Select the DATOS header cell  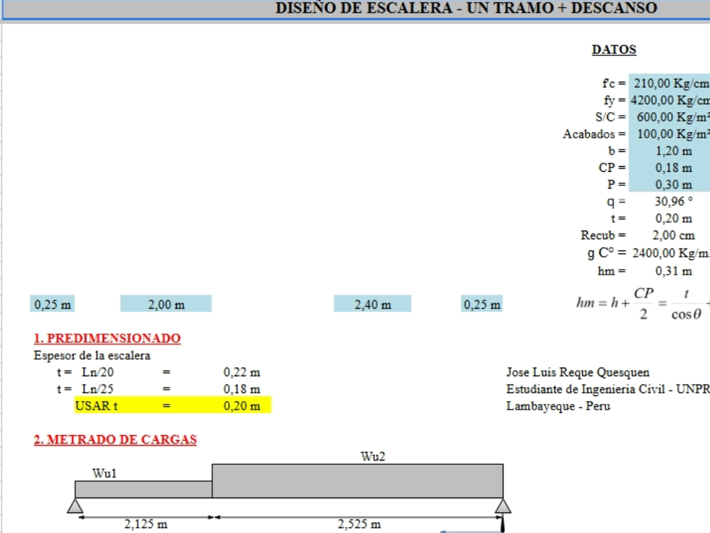(614, 50)
